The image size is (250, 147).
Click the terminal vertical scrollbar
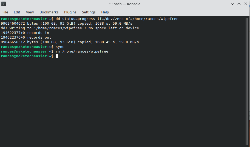pos(247,81)
